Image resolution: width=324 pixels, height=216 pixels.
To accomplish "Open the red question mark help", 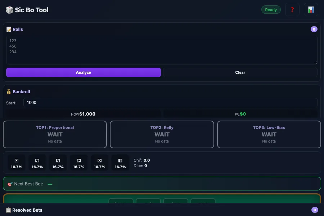I will pyautogui.click(x=292, y=10).
